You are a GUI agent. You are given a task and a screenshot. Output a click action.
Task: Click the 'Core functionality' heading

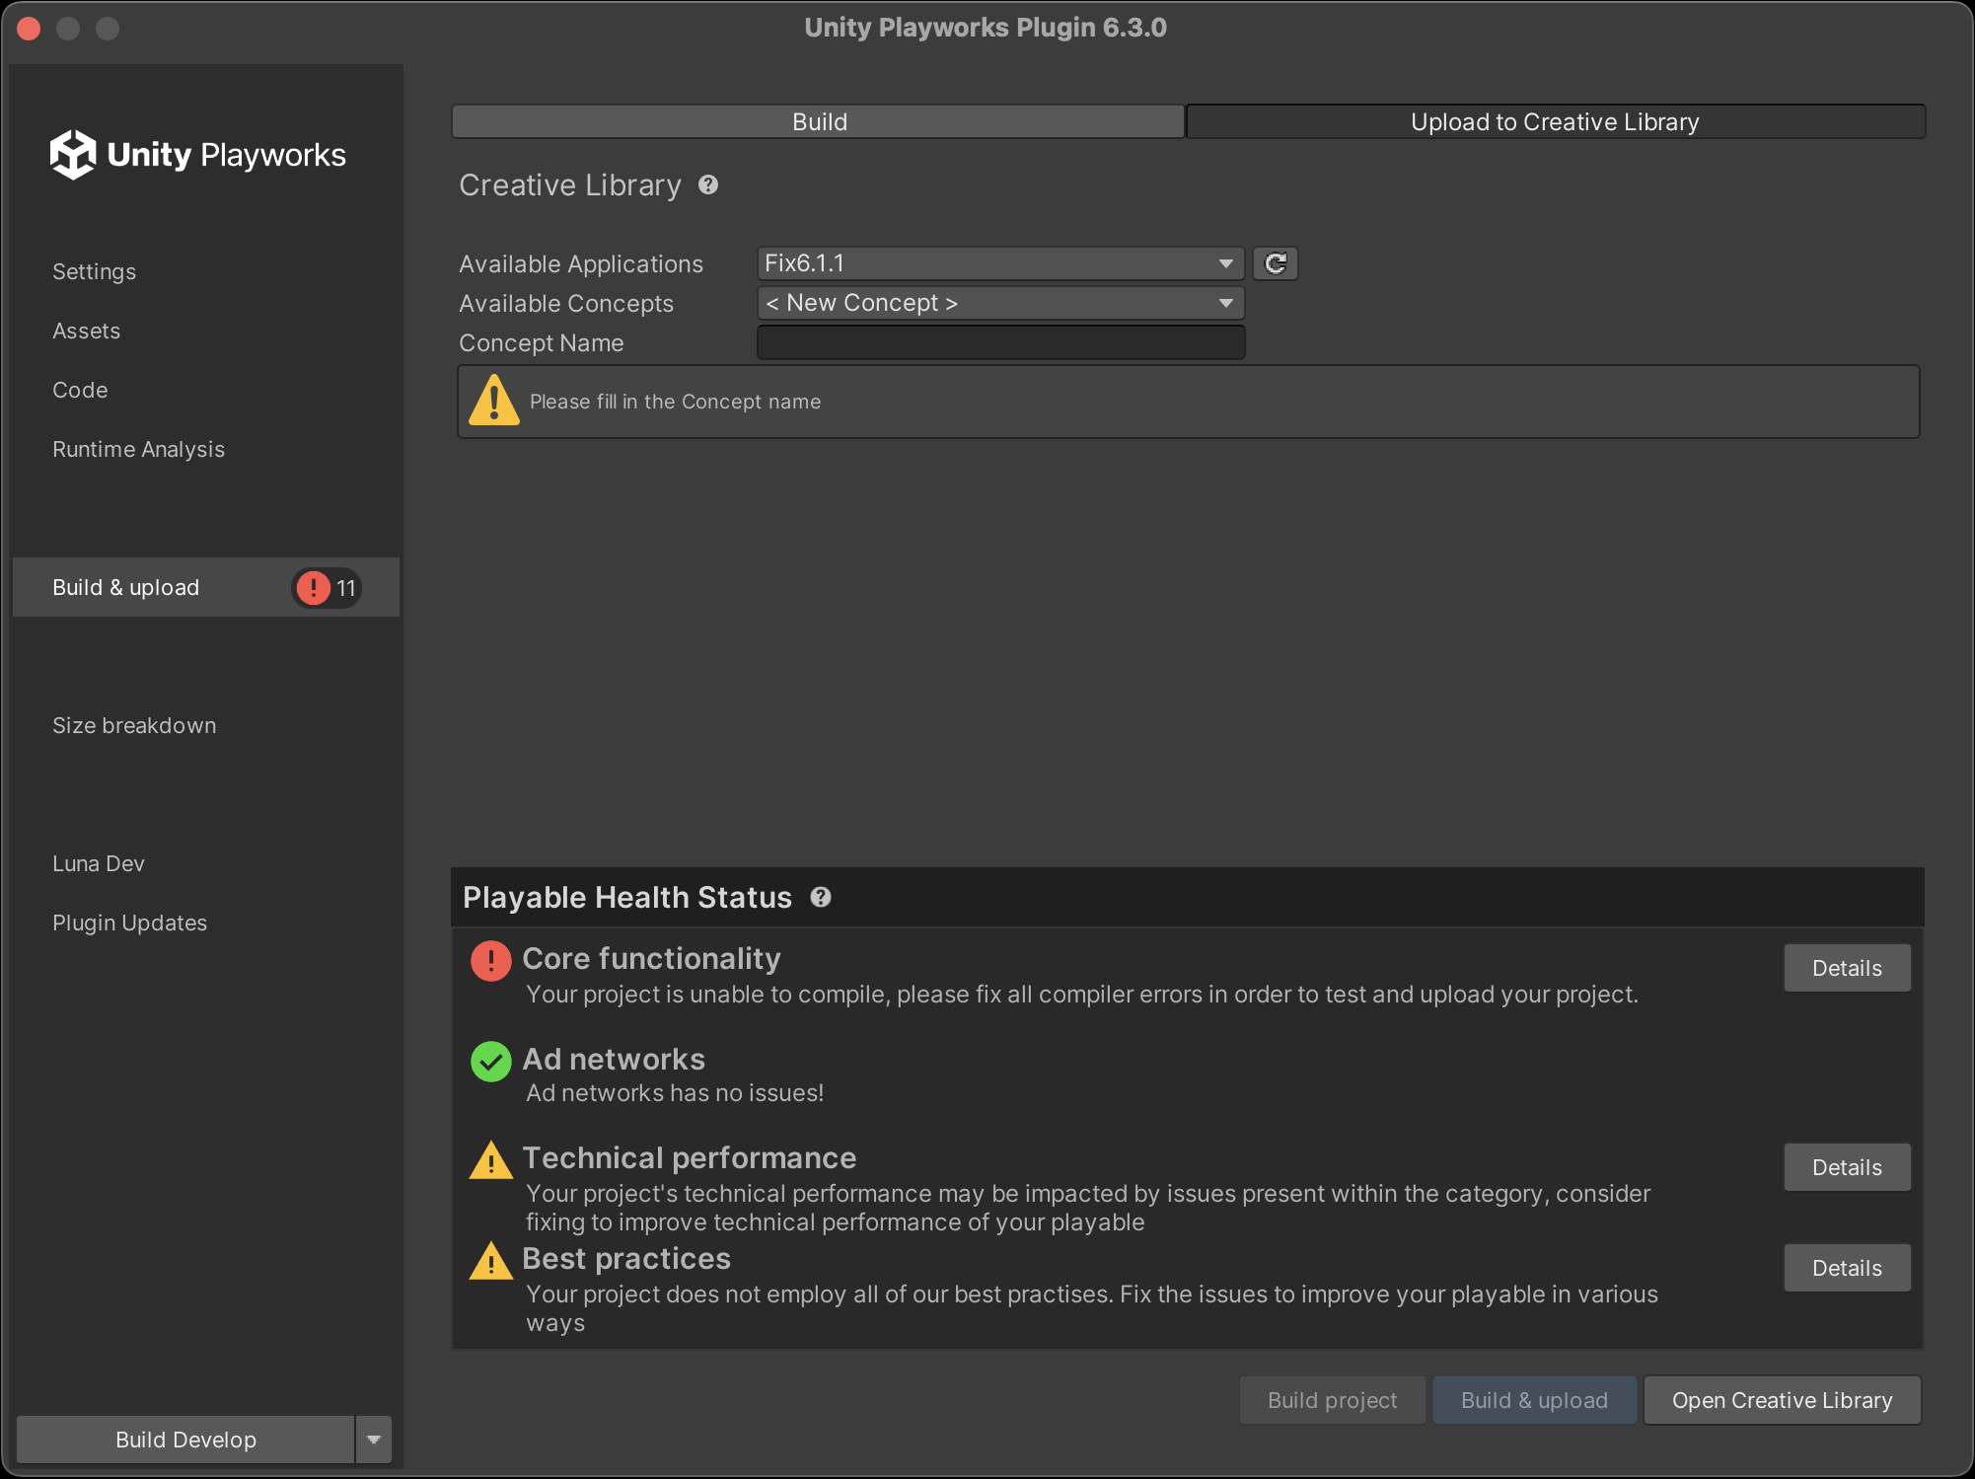click(x=651, y=958)
